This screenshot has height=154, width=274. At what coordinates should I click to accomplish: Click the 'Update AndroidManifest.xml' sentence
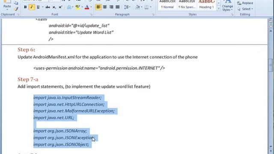[x=107, y=57]
